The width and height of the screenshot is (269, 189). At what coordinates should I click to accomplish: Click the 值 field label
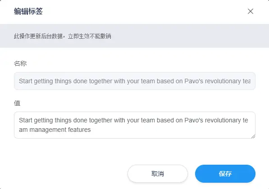(17, 103)
